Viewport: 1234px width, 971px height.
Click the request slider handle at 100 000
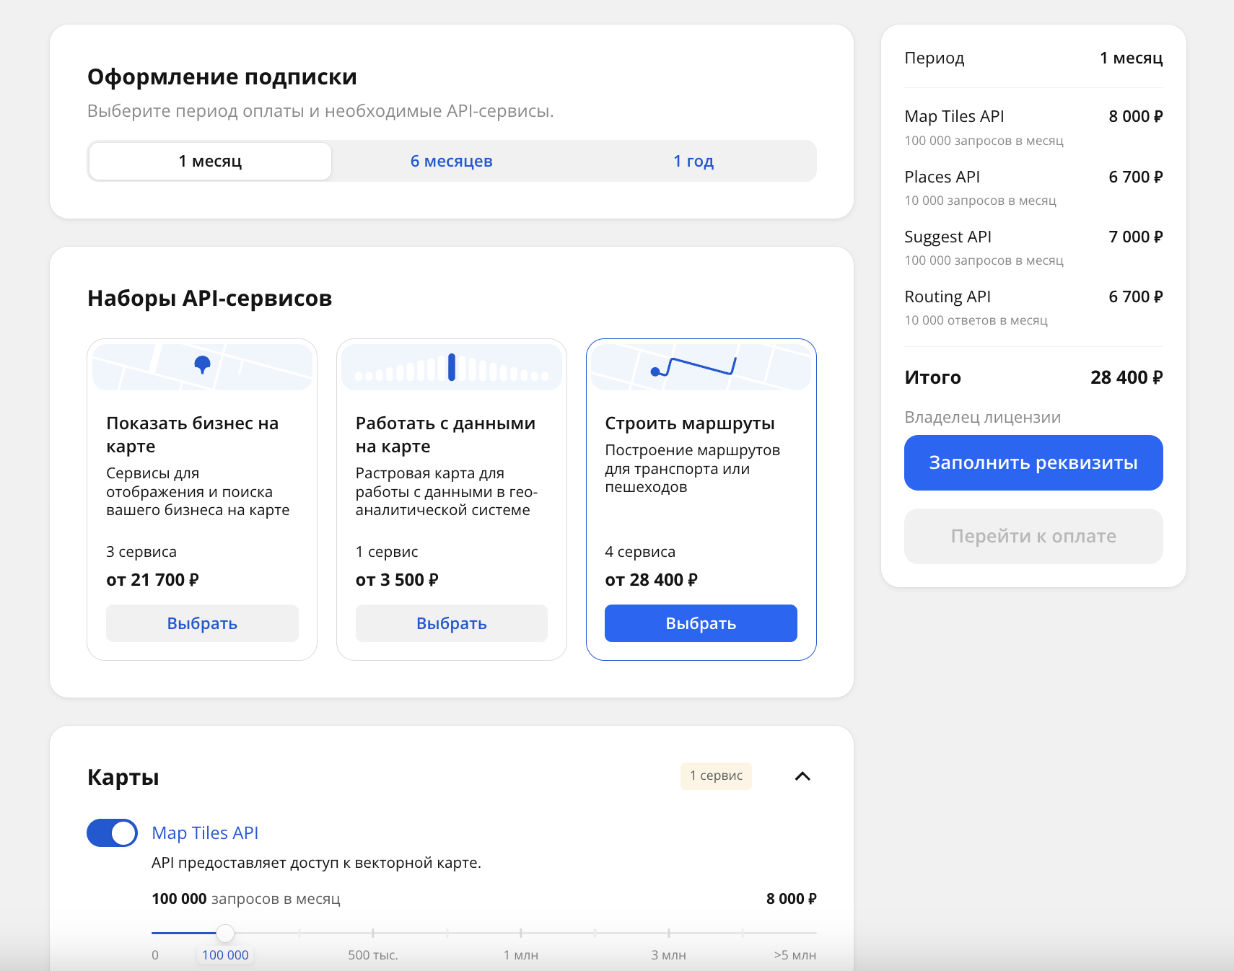tap(225, 933)
